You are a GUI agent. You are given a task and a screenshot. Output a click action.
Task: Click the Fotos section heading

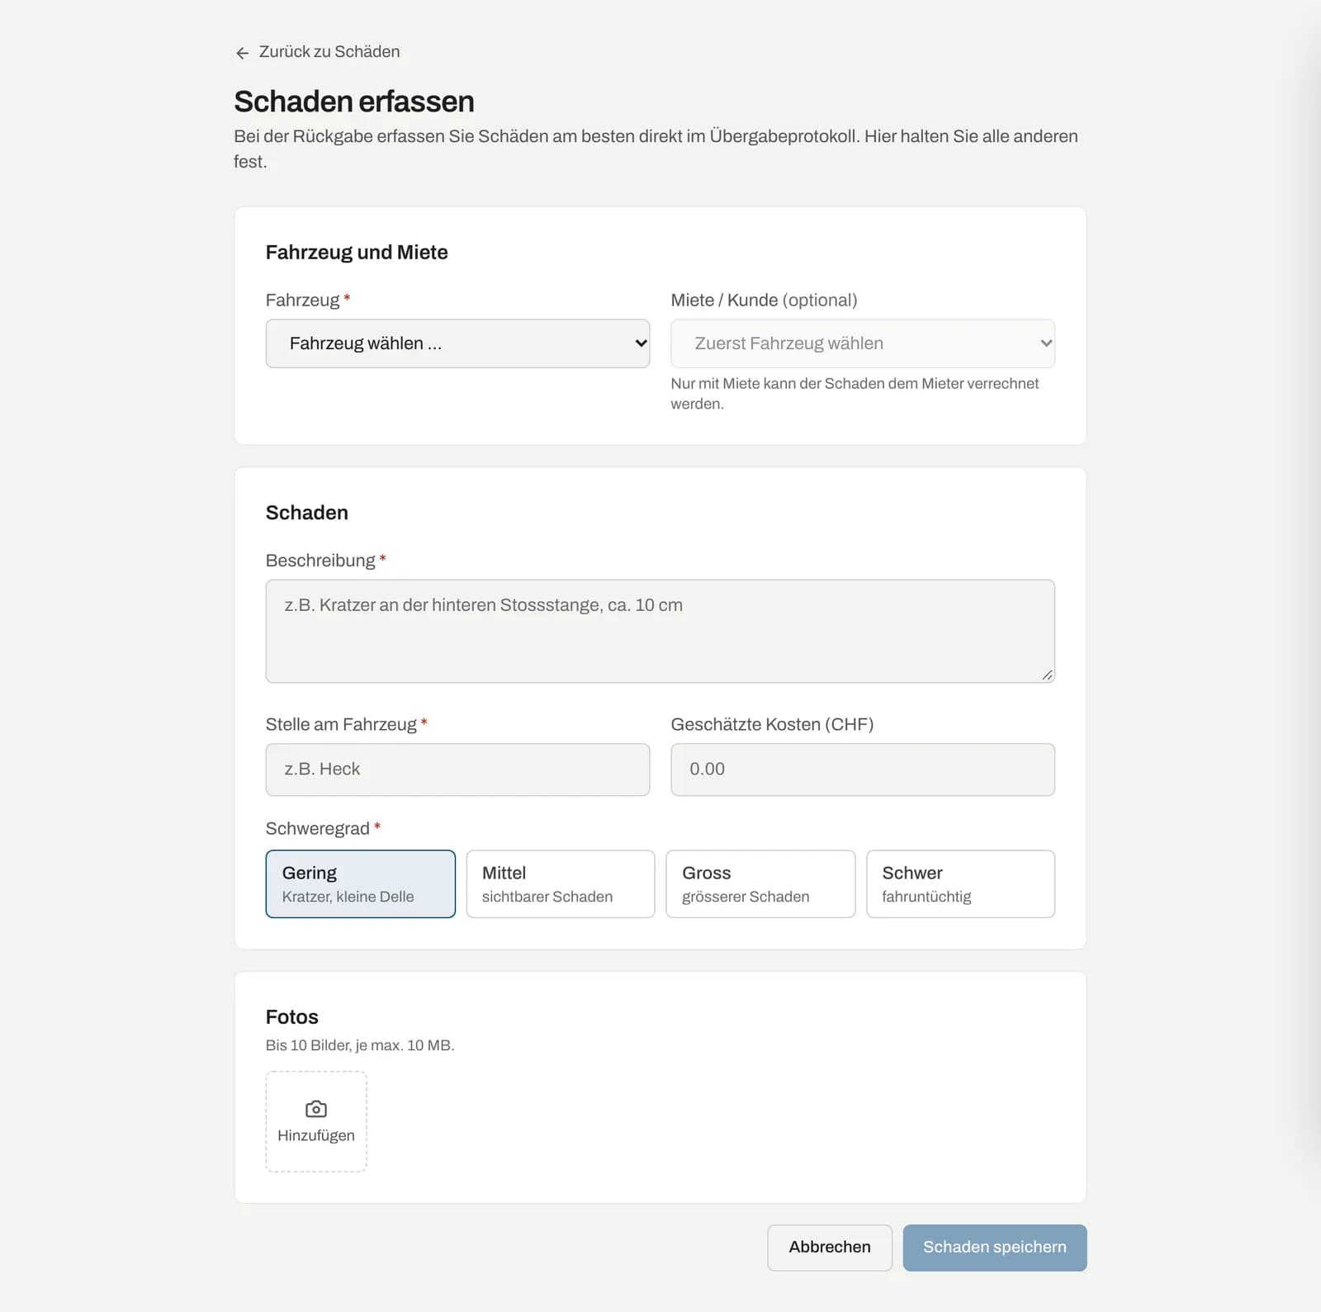[x=292, y=1017]
